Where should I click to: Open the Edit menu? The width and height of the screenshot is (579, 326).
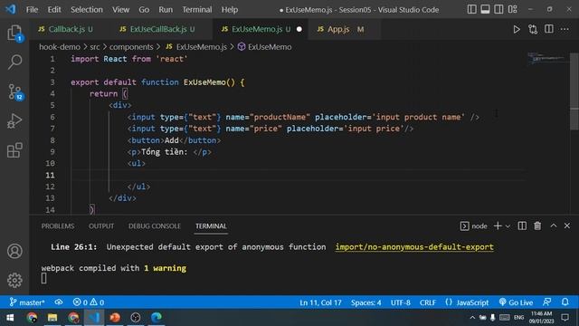tap(54, 10)
